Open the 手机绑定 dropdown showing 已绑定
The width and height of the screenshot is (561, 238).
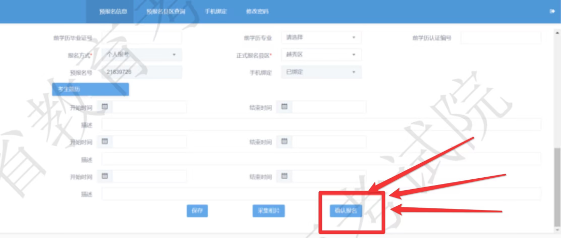pos(321,72)
